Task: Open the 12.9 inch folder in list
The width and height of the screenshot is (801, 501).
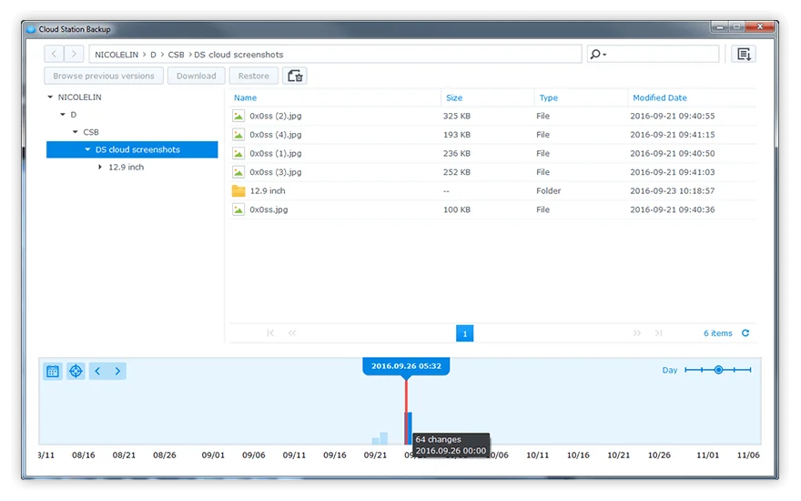Action: point(268,191)
